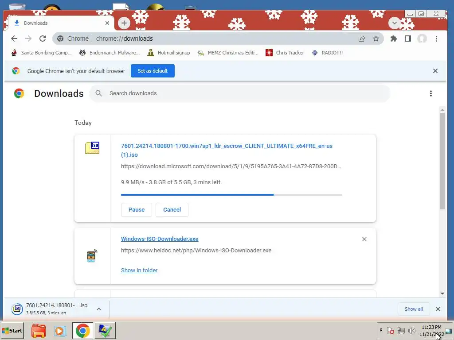The height and width of the screenshot is (340, 454).
Task: Close the Downloads tab
Action: click(107, 23)
